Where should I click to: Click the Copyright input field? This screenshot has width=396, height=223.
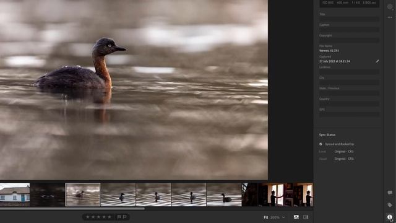349,40
